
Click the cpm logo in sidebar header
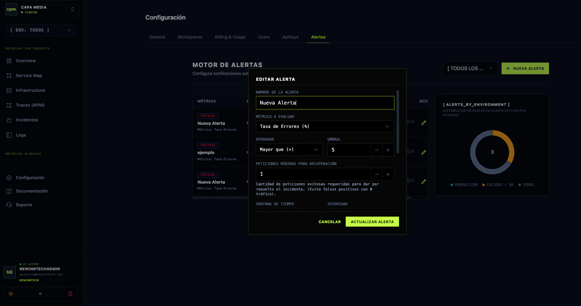(11, 9)
